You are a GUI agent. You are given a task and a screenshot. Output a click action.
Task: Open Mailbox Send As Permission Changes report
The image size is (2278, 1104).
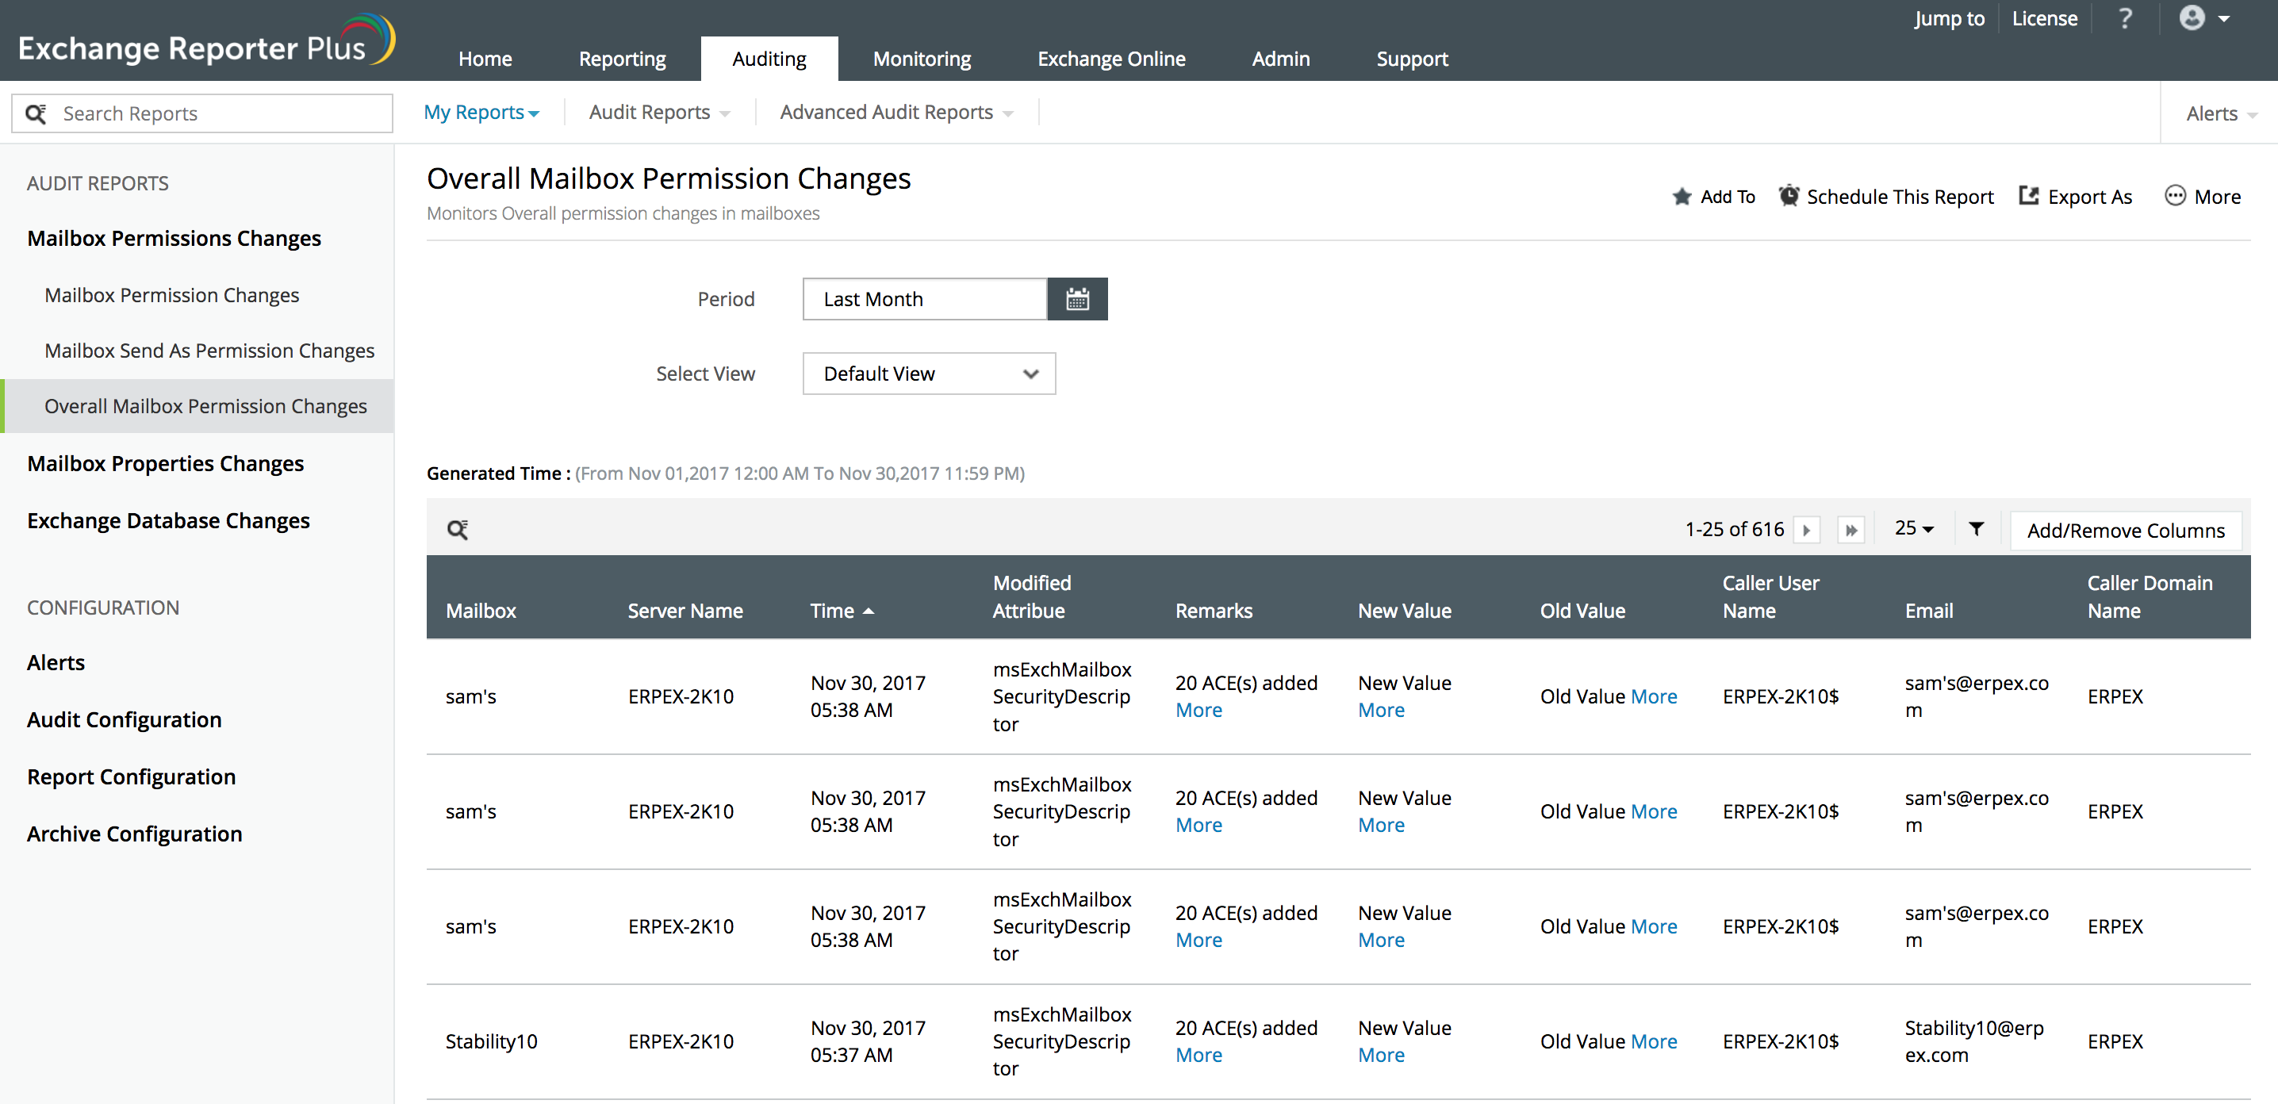click(x=209, y=351)
